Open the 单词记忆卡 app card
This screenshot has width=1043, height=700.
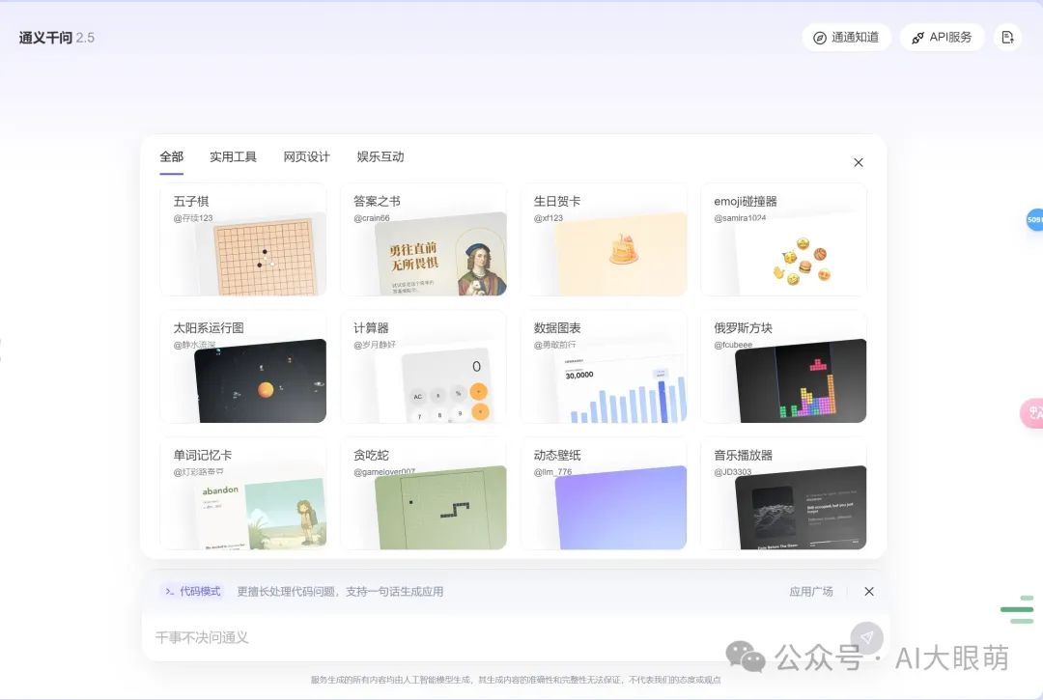pyautogui.click(x=243, y=493)
